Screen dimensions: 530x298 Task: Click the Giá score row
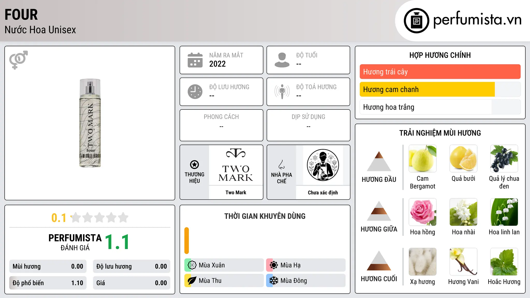[x=131, y=283]
